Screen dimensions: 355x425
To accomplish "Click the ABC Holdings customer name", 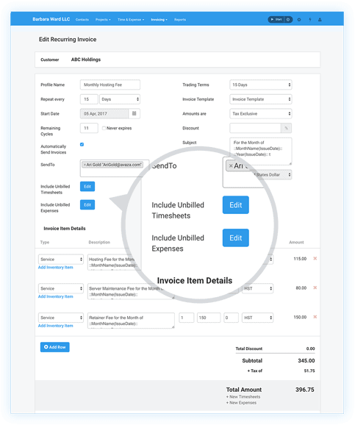I will [86, 60].
